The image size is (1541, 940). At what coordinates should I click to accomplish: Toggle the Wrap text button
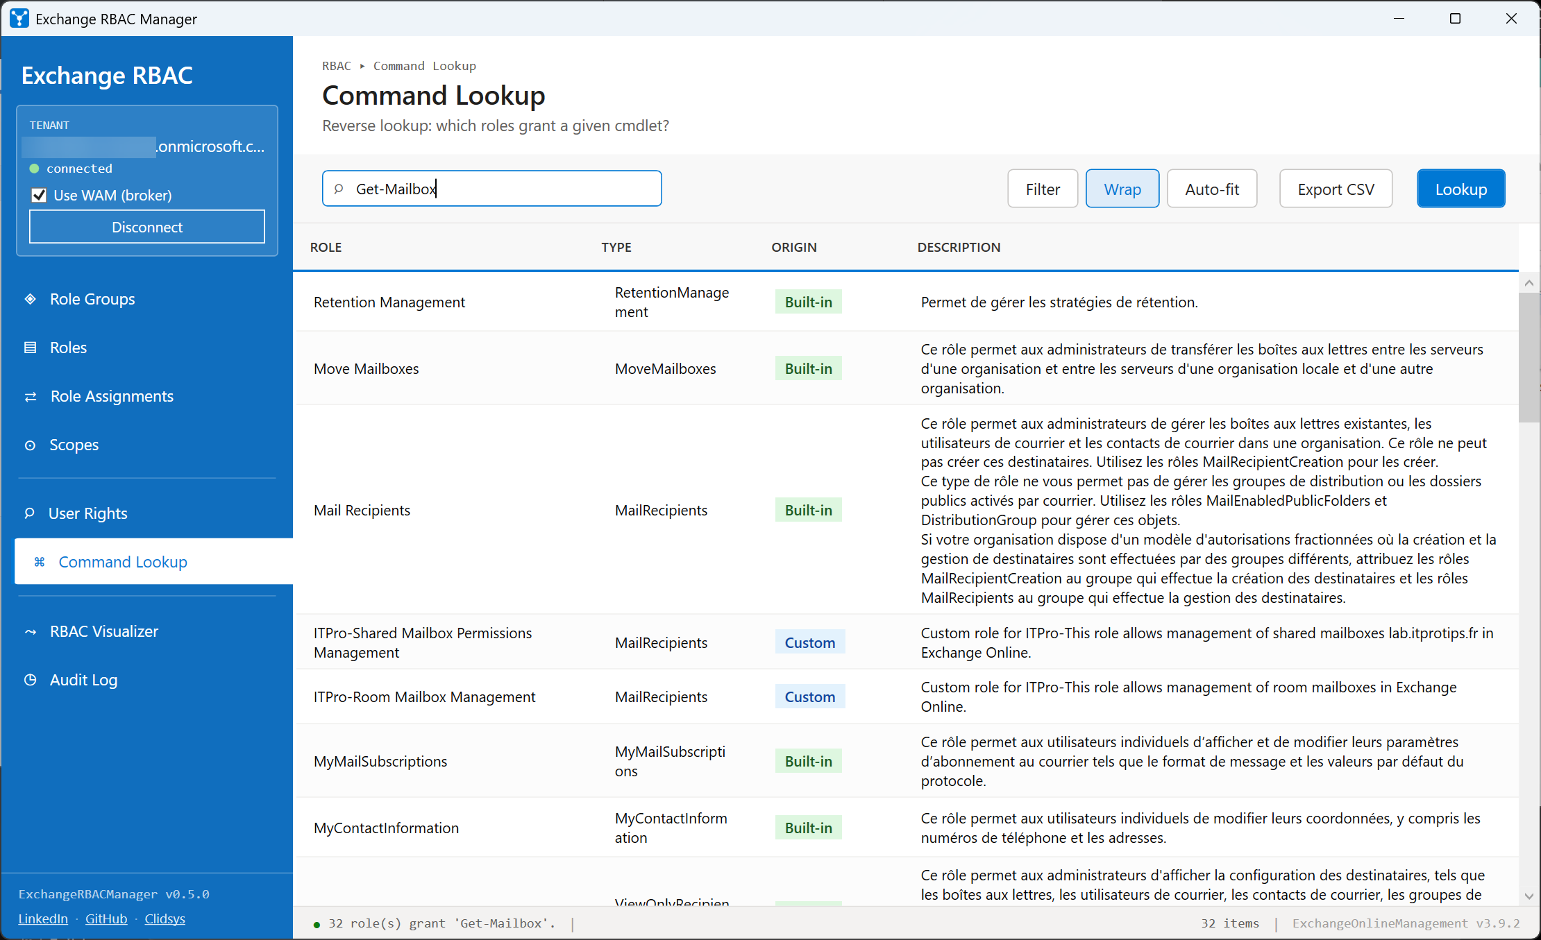pyautogui.click(x=1122, y=189)
